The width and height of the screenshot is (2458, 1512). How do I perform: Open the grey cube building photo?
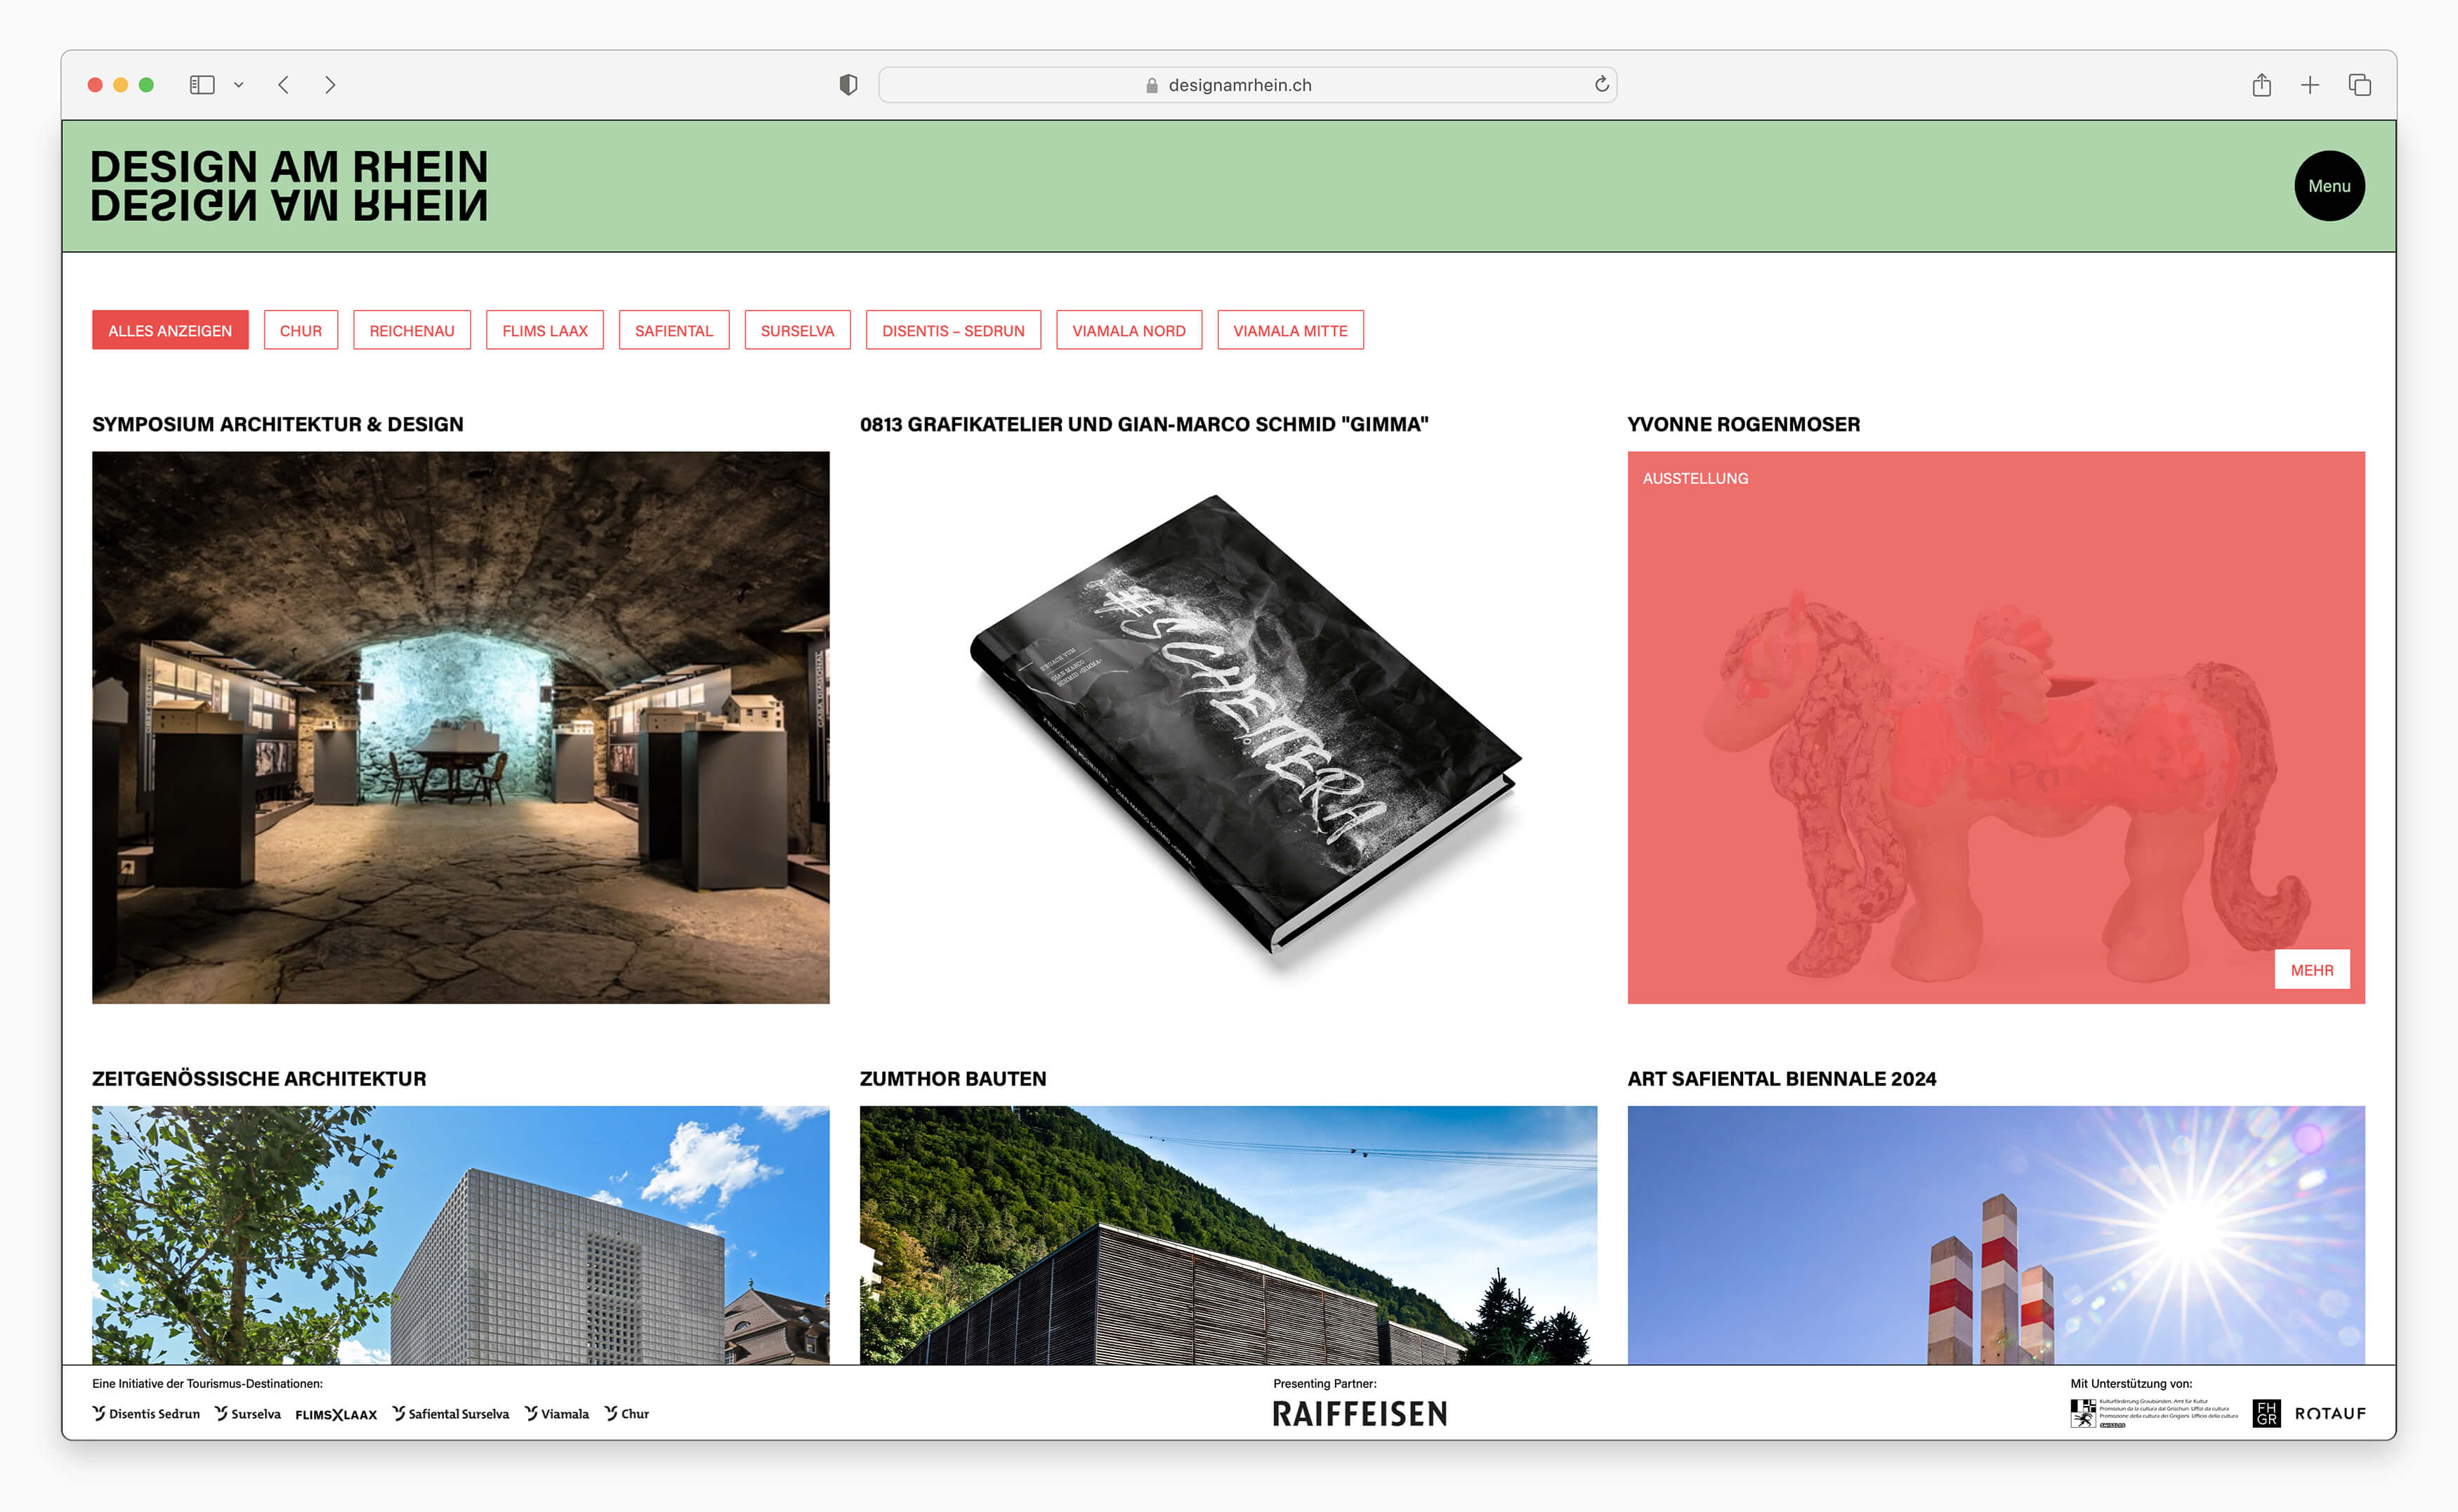pyautogui.click(x=460, y=1235)
